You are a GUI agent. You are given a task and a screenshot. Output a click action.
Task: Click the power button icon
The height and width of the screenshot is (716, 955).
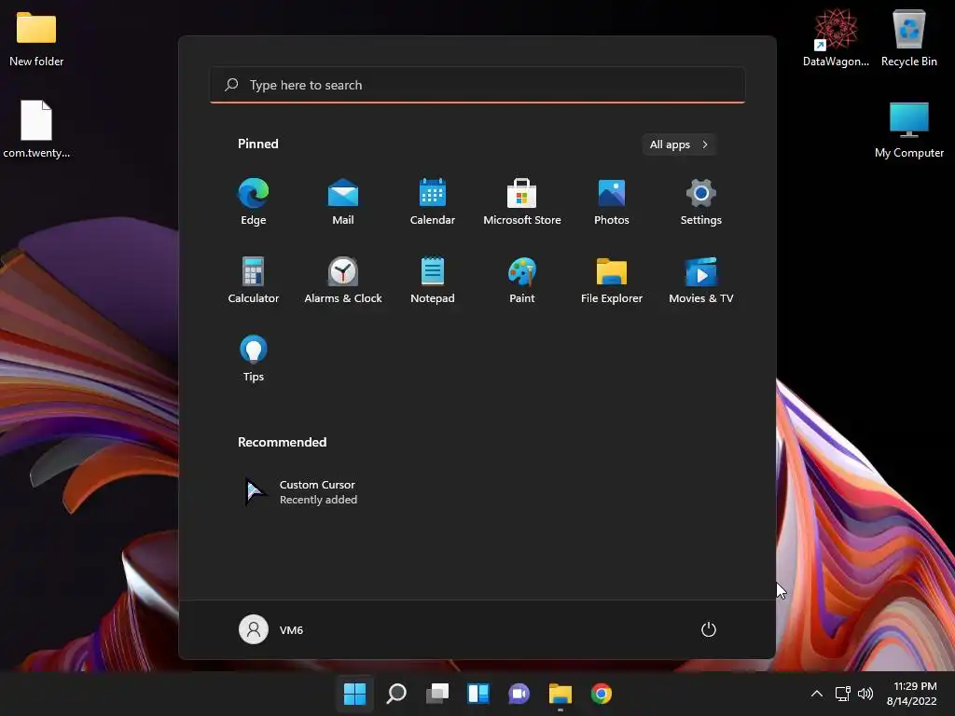[709, 629]
